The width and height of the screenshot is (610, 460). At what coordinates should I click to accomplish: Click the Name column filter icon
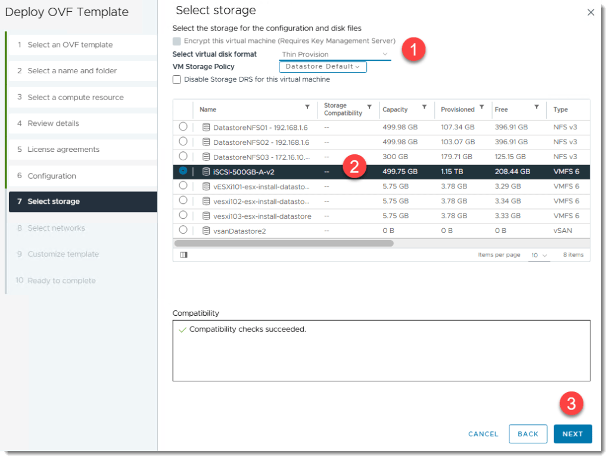coord(307,107)
